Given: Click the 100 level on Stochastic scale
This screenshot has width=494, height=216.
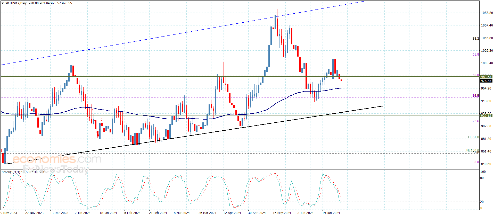Looking at the screenshot, I should 483,172.
